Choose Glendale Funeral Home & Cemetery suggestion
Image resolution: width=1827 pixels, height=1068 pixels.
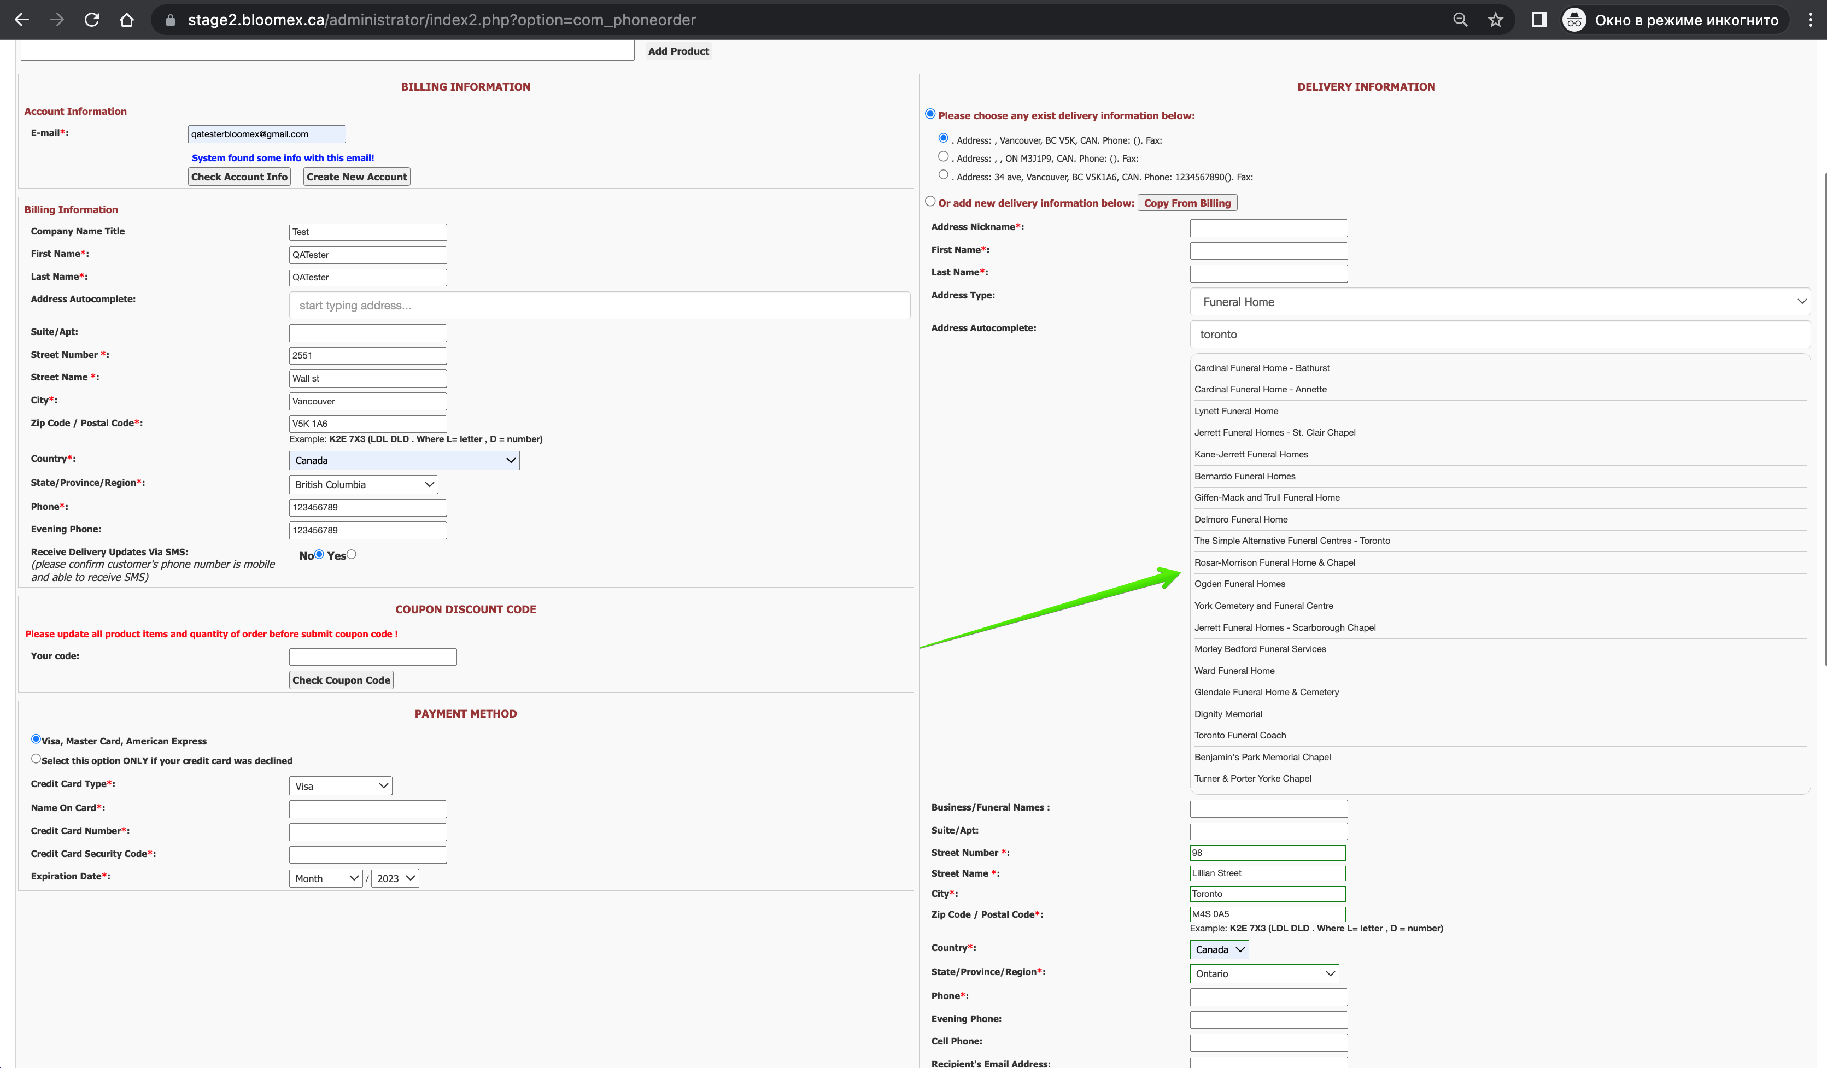[x=1500, y=693]
